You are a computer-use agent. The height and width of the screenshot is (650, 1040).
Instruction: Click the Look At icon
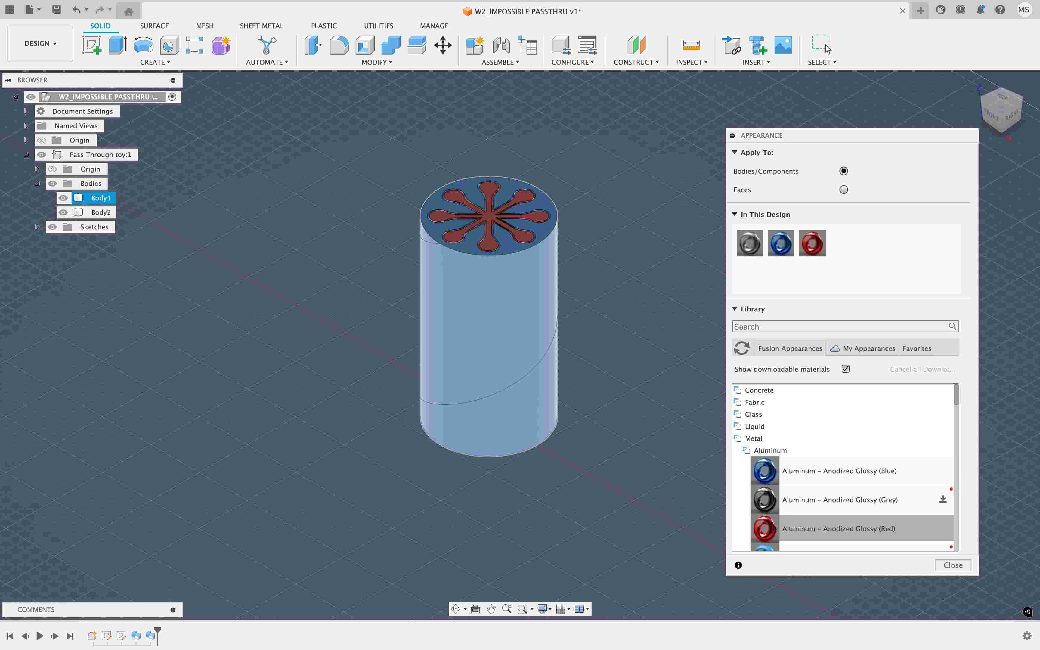tap(475, 609)
